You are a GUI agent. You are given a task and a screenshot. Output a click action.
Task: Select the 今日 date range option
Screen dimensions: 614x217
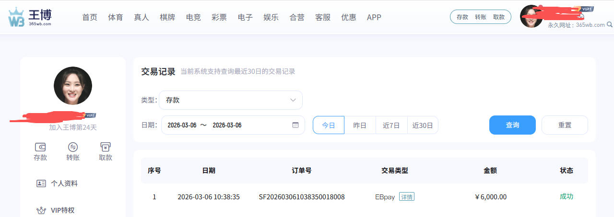coord(329,125)
